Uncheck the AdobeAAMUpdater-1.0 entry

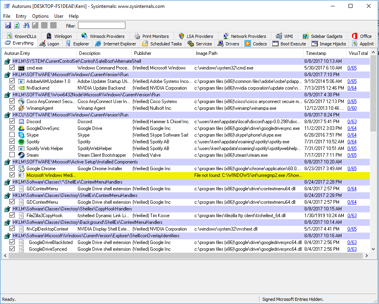[x=12, y=81]
